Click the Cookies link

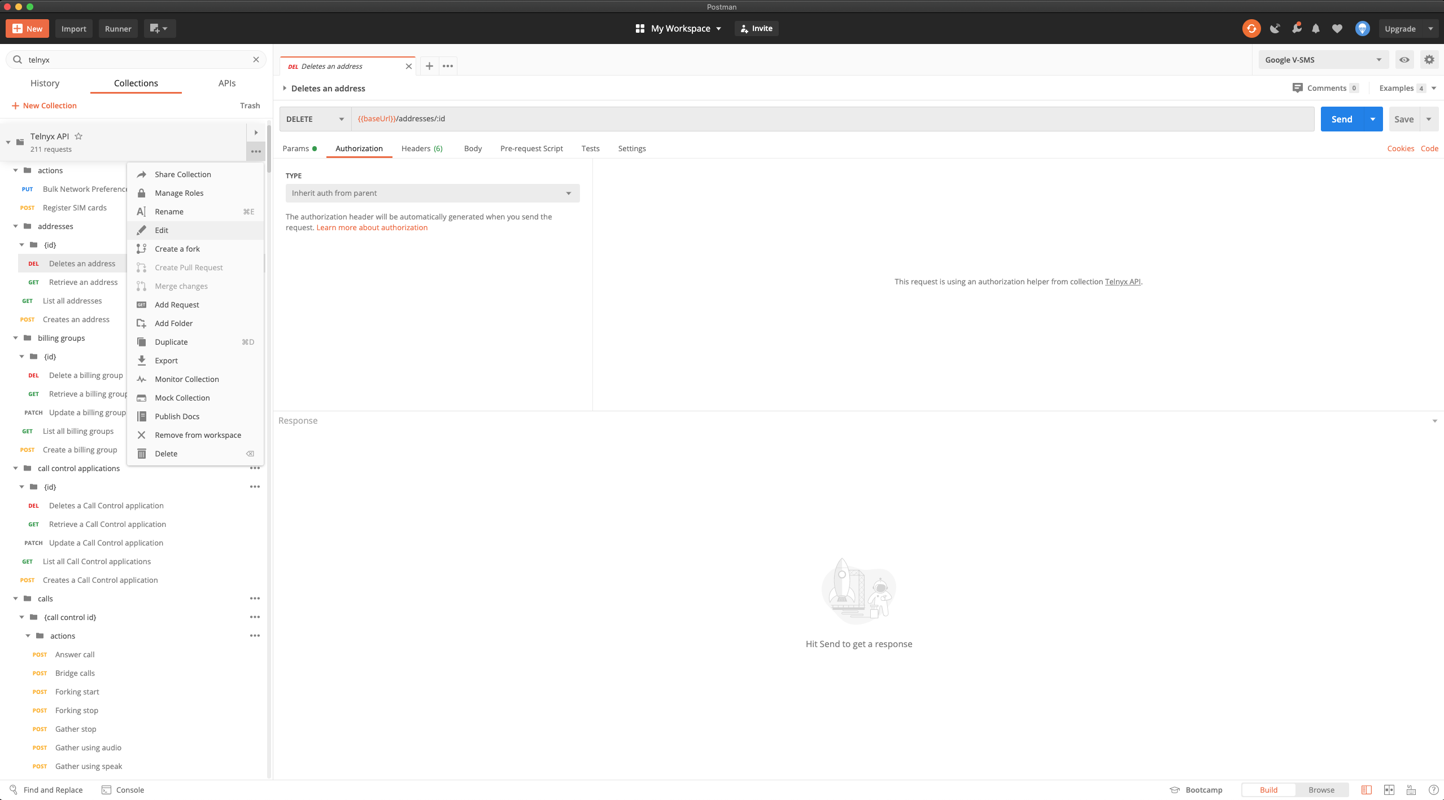coord(1401,148)
